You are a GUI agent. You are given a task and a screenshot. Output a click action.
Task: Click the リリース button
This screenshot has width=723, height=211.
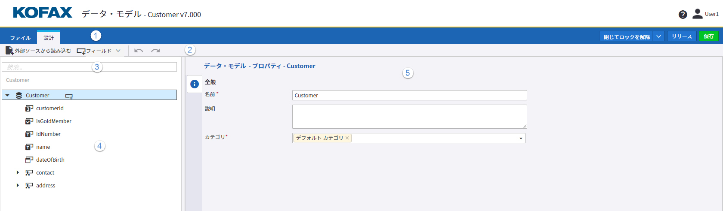click(x=682, y=36)
